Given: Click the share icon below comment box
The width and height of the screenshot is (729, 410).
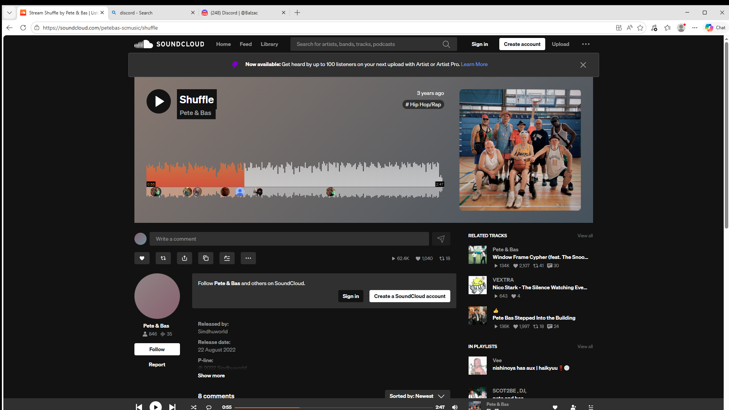Looking at the screenshot, I should tap(185, 258).
